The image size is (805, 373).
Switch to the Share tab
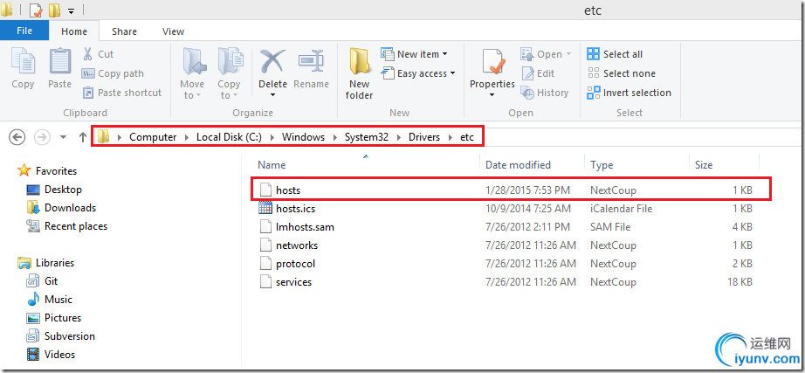point(124,31)
